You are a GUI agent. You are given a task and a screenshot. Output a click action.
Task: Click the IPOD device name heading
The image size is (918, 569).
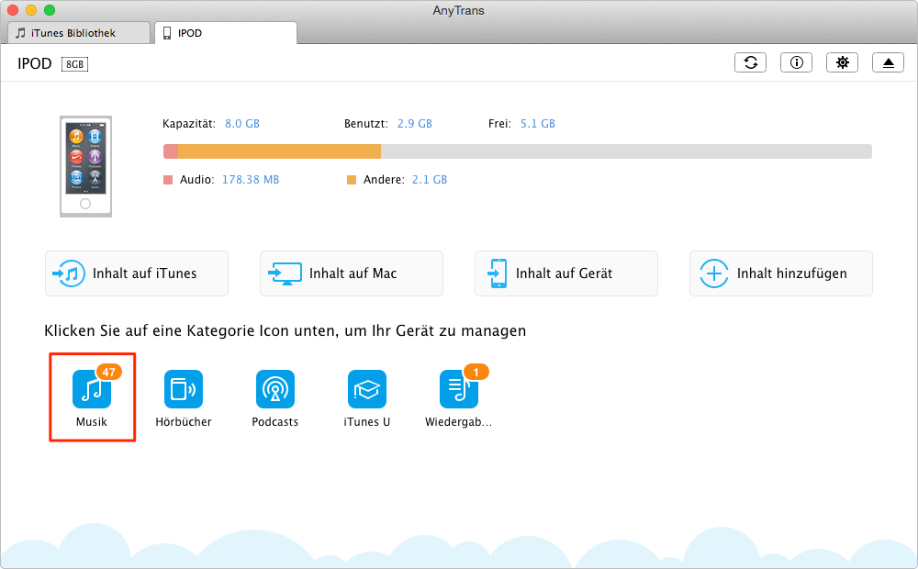[x=35, y=64]
